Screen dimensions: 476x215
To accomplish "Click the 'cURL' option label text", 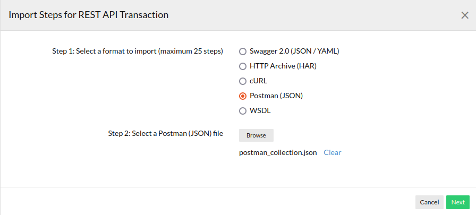I will (258, 81).
